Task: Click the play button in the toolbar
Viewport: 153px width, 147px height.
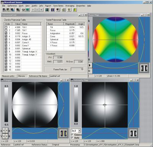Action: (33, 10)
